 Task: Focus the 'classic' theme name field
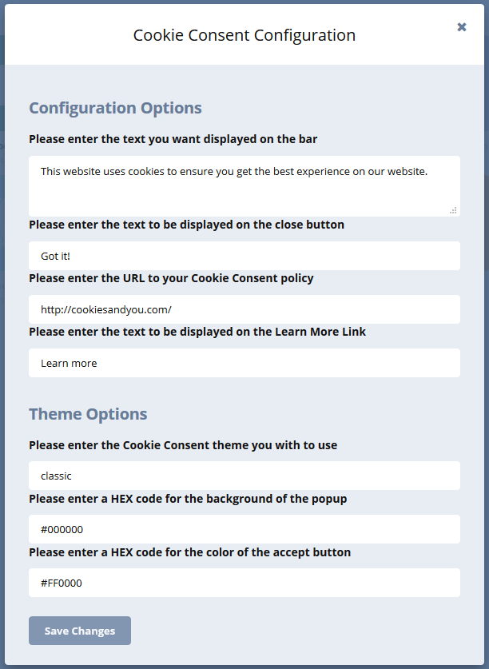tap(244, 476)
